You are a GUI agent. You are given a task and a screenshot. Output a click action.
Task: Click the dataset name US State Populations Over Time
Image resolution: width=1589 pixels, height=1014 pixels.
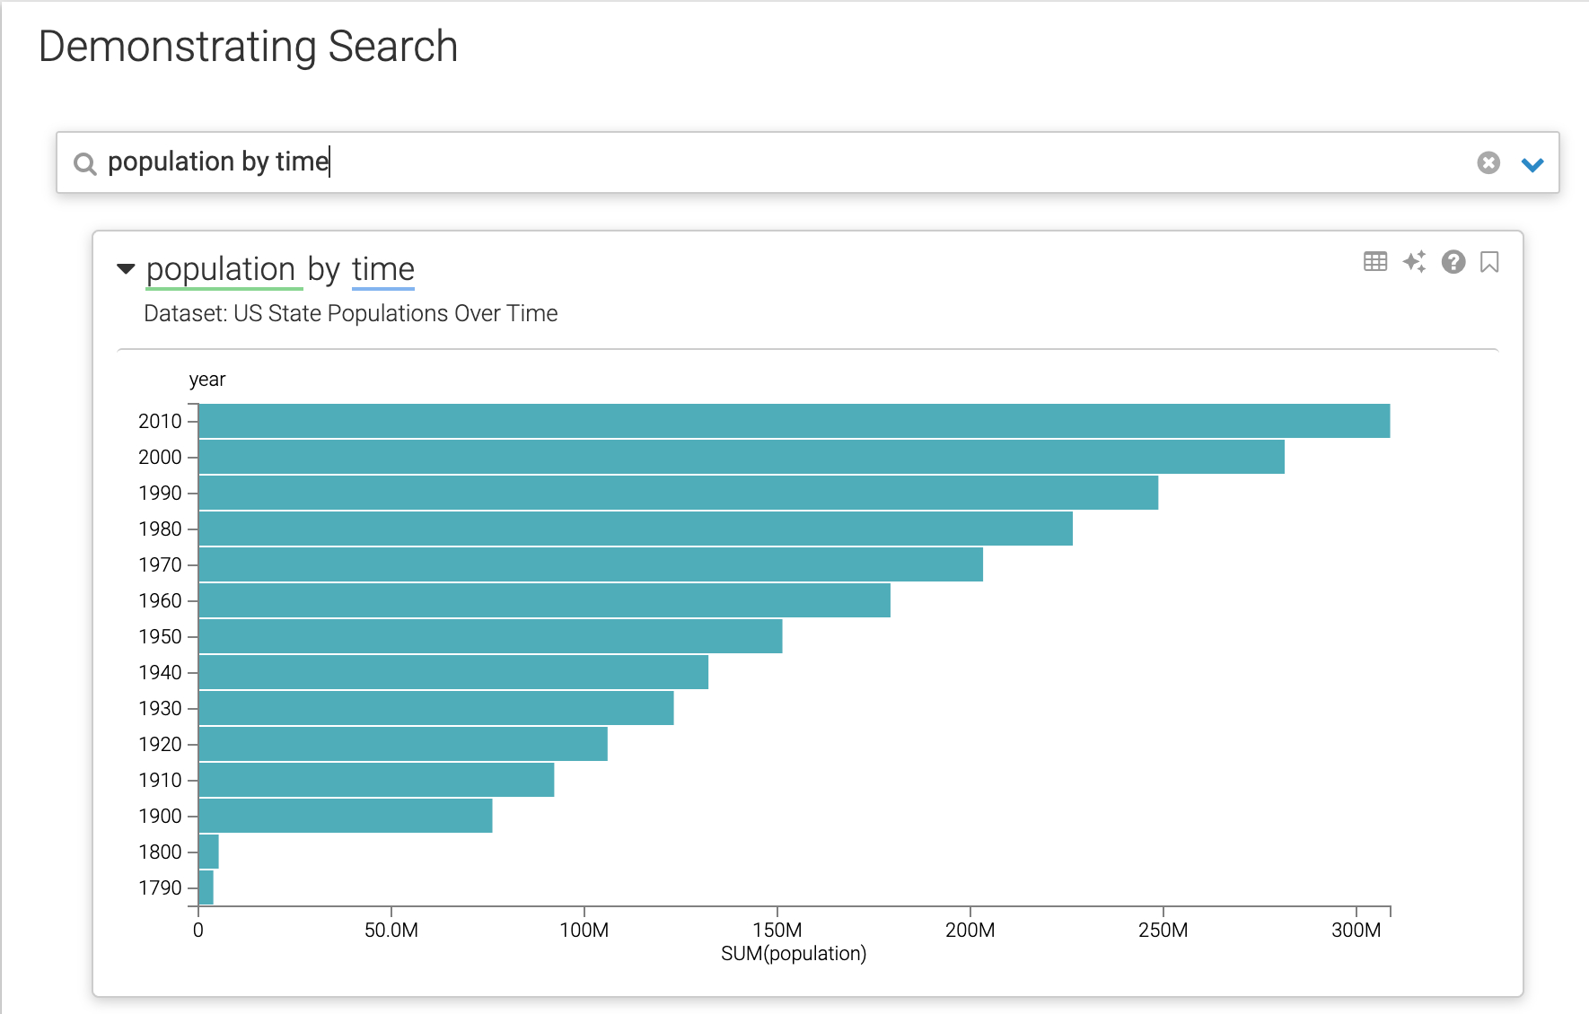point(395,313)
